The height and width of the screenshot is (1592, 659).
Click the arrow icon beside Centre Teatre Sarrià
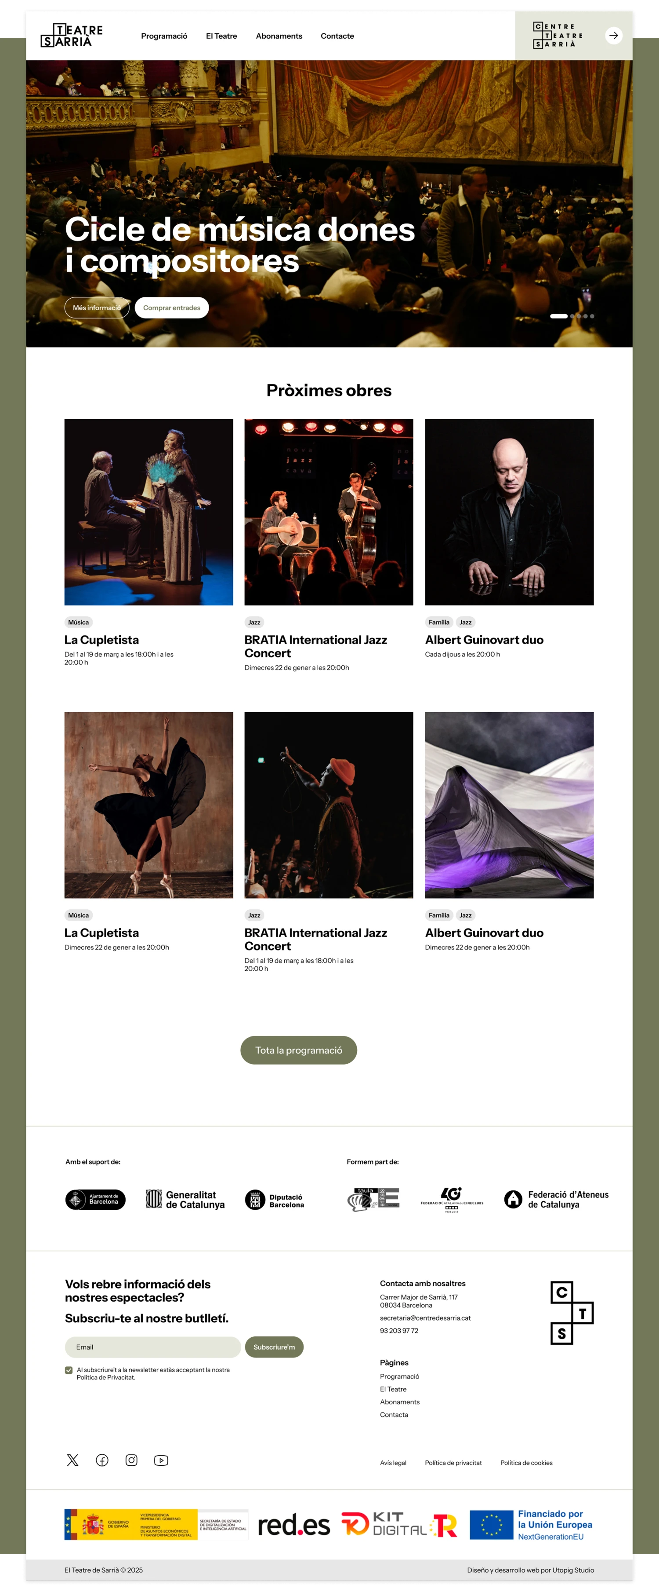click(613, 35)
